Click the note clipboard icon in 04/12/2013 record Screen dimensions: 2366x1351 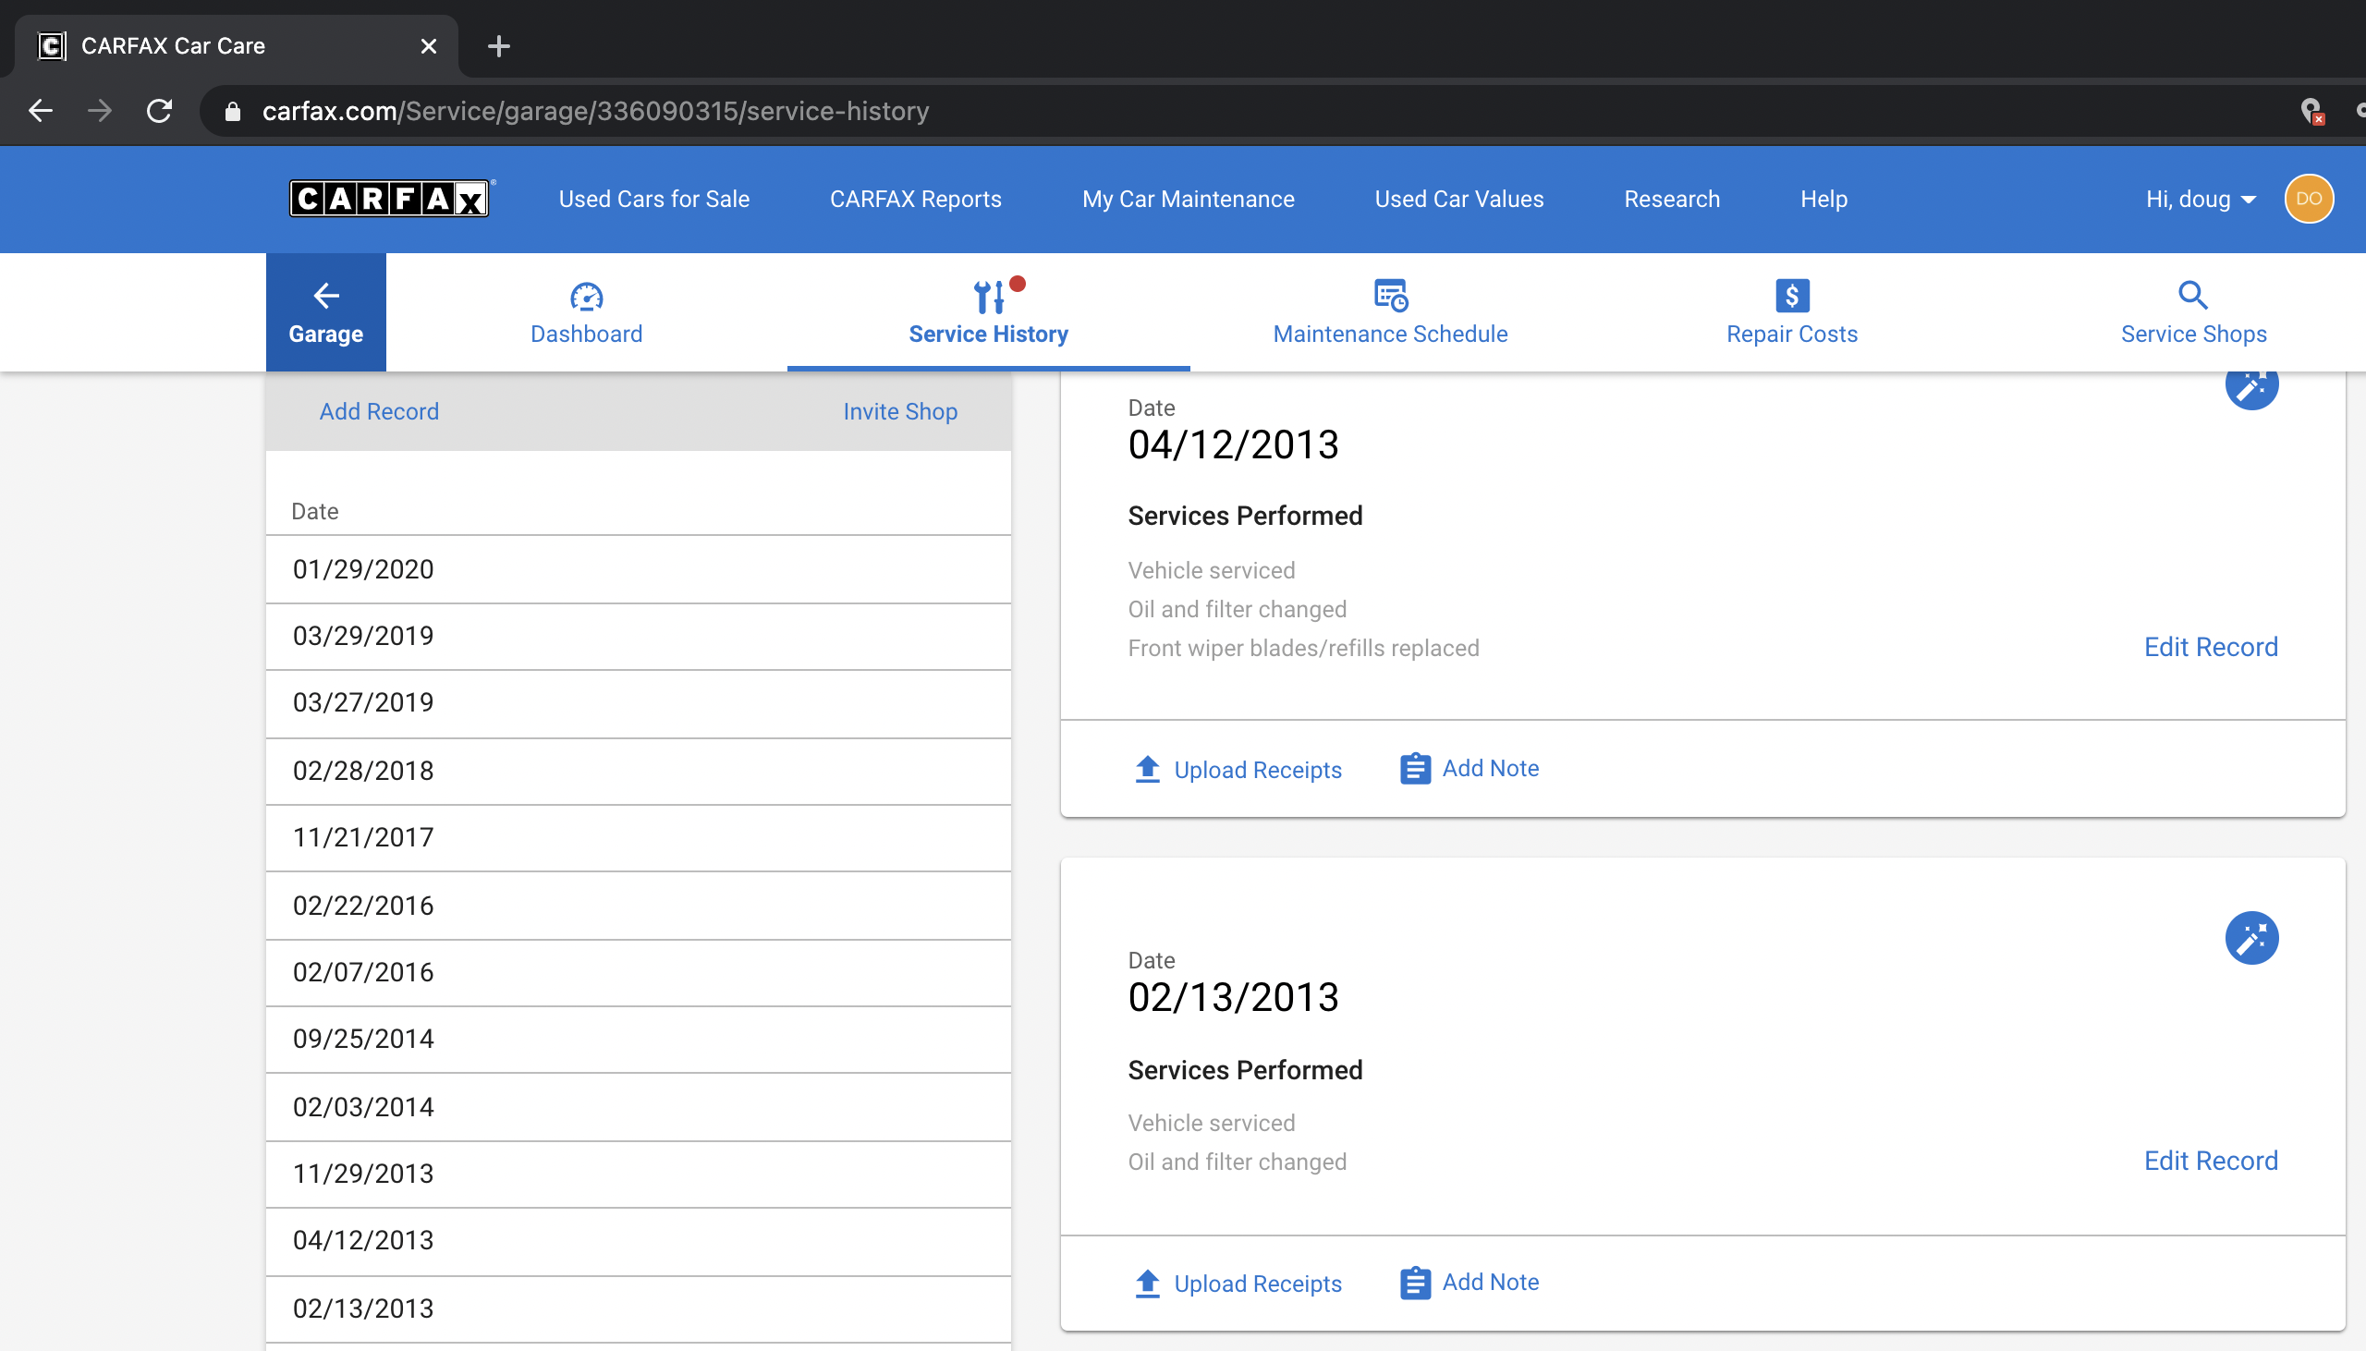[1415, 768]
